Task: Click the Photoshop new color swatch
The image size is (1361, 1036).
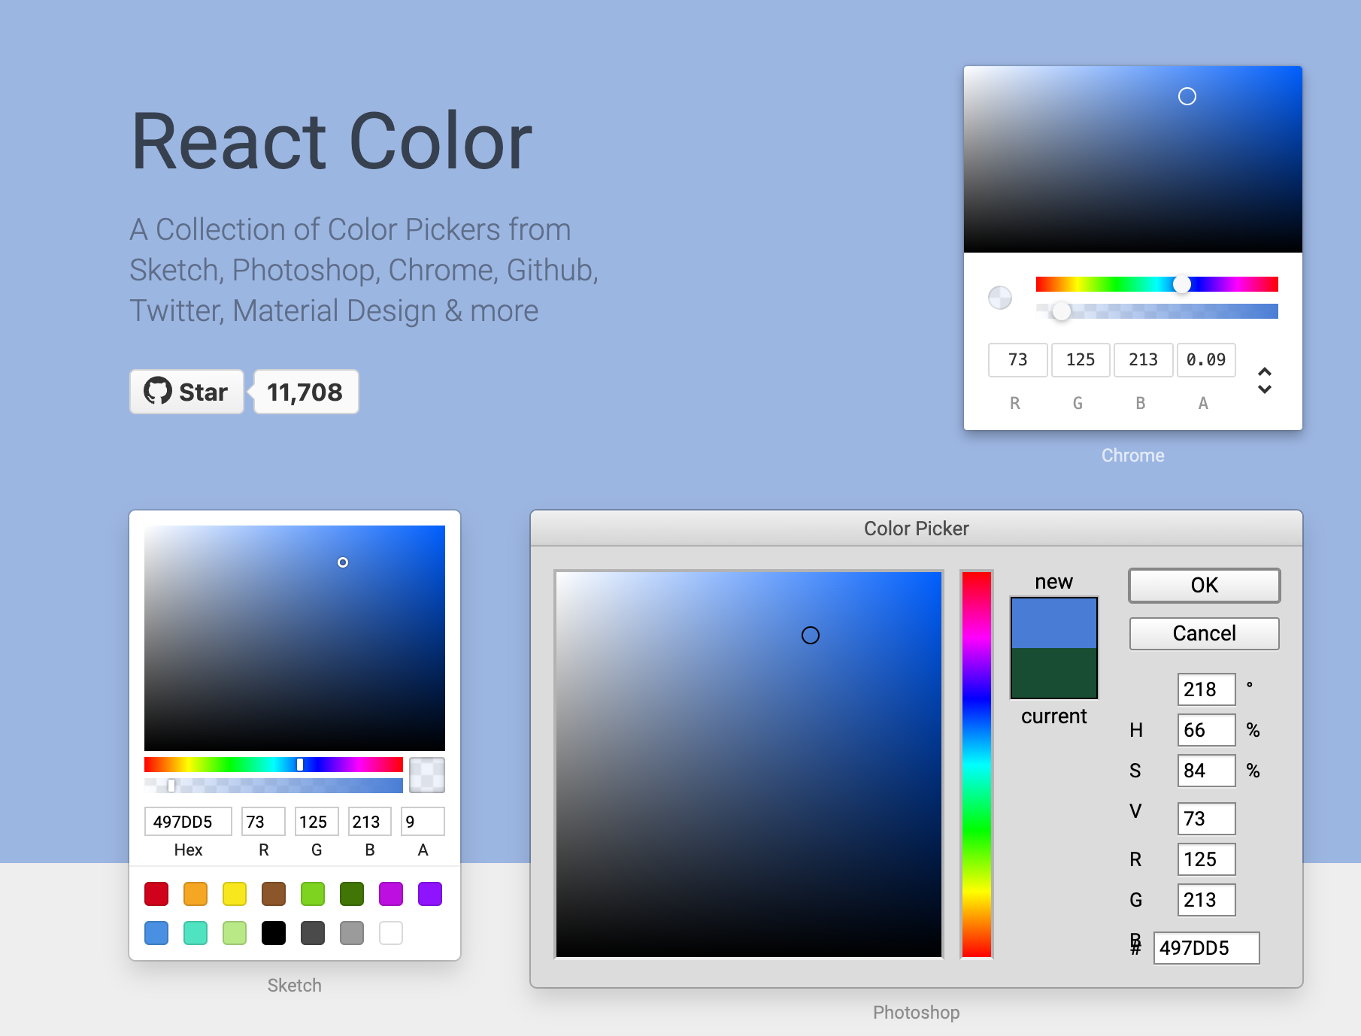Action: [x=1054, y=623]
